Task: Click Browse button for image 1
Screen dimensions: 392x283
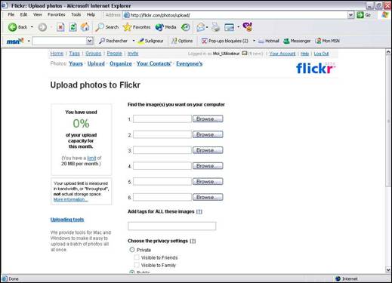Action: [x=208, y=118]
